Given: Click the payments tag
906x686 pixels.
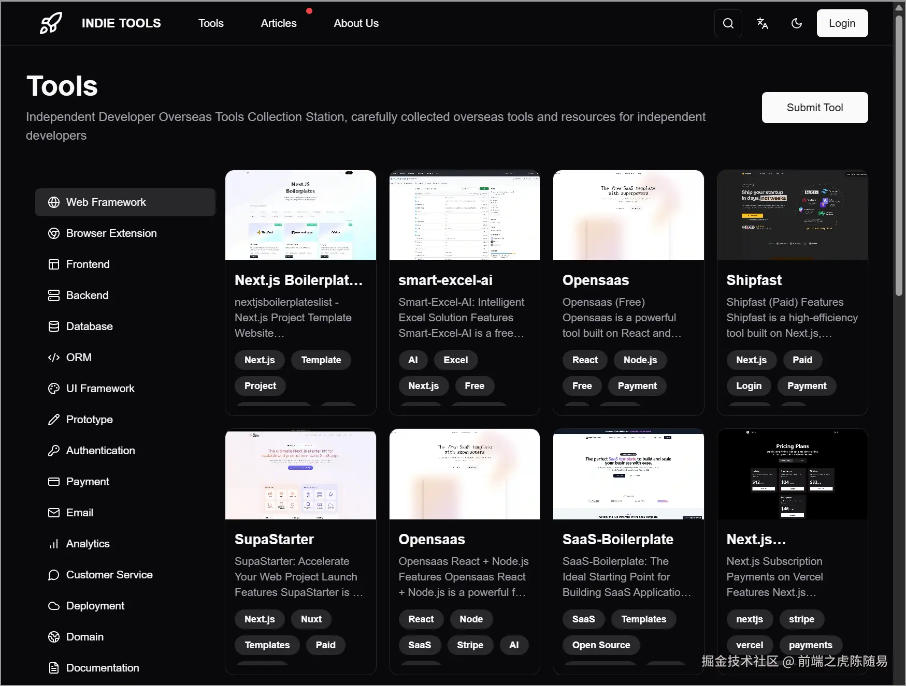Looking at the screenshot, I should [x=811, y=645].
